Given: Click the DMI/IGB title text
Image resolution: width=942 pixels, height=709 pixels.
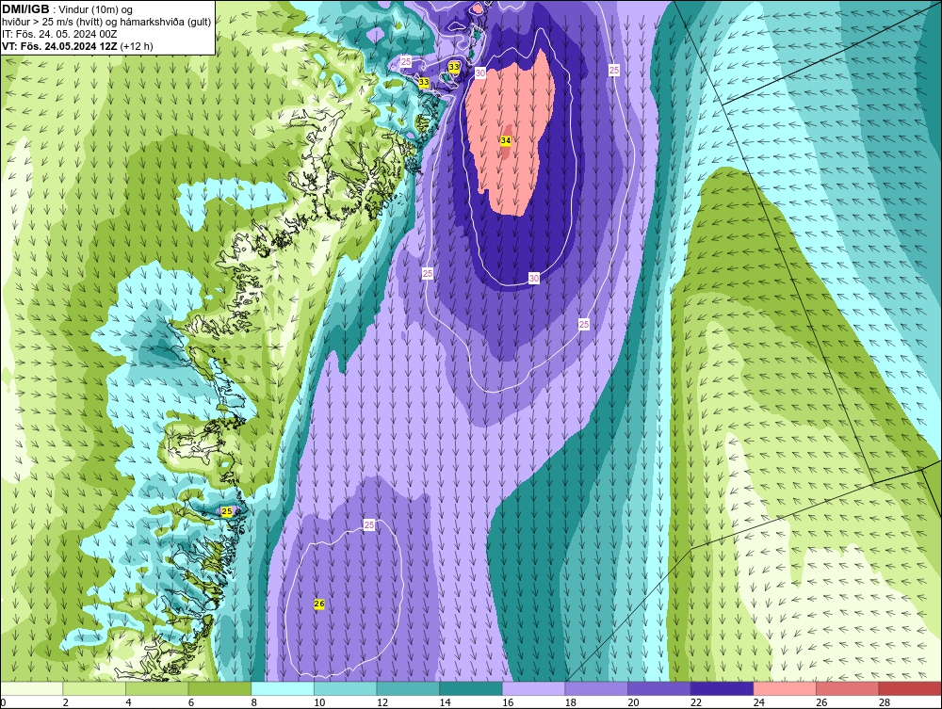Looking at the screenshot, I should tap(25, 9).
